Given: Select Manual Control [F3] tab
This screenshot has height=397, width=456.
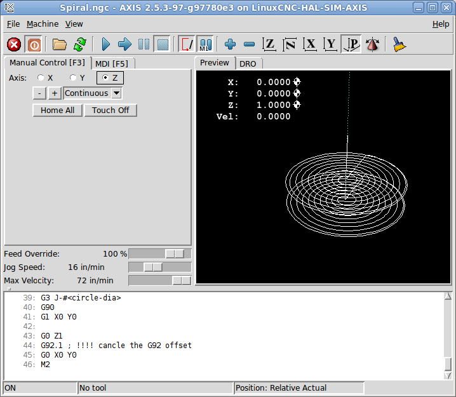Looking at the screenshot, I should [x=48, y=62].
